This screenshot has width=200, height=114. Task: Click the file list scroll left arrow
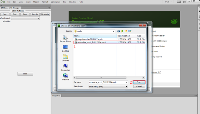coord(75,77)
